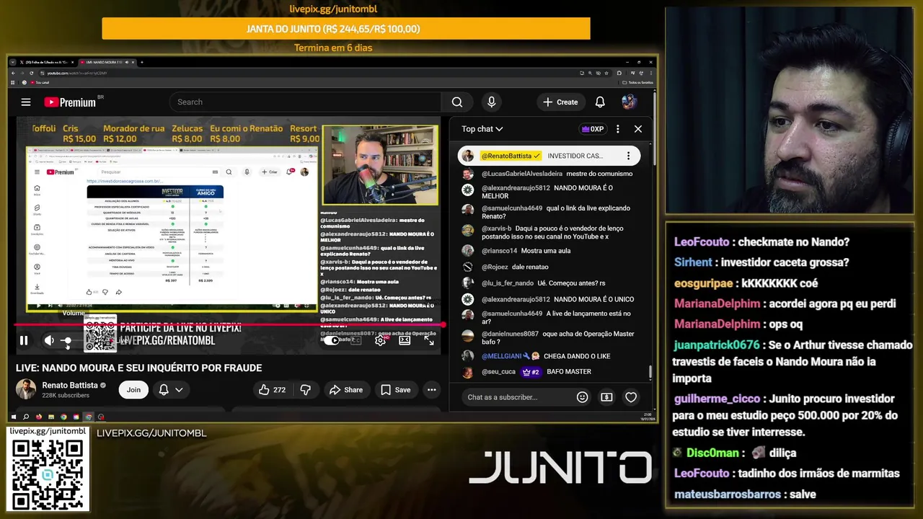Close the X browser tab
This screenshot has height=519, width=923.
71,63
